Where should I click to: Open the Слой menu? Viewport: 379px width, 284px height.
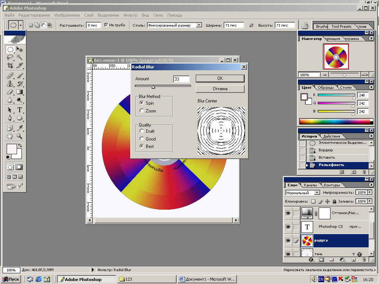[89, 15]
